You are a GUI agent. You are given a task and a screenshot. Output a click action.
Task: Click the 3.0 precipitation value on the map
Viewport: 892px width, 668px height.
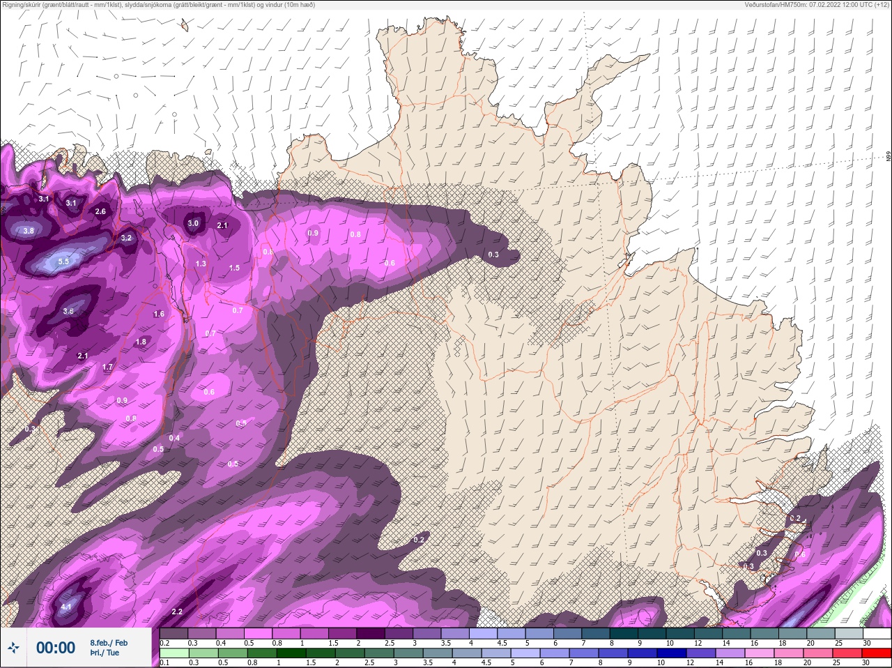pyautogui.click(x=193, y=223)
